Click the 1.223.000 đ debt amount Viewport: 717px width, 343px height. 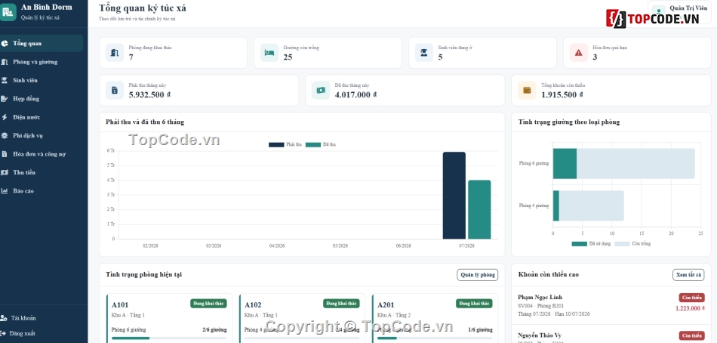(690, 308)
